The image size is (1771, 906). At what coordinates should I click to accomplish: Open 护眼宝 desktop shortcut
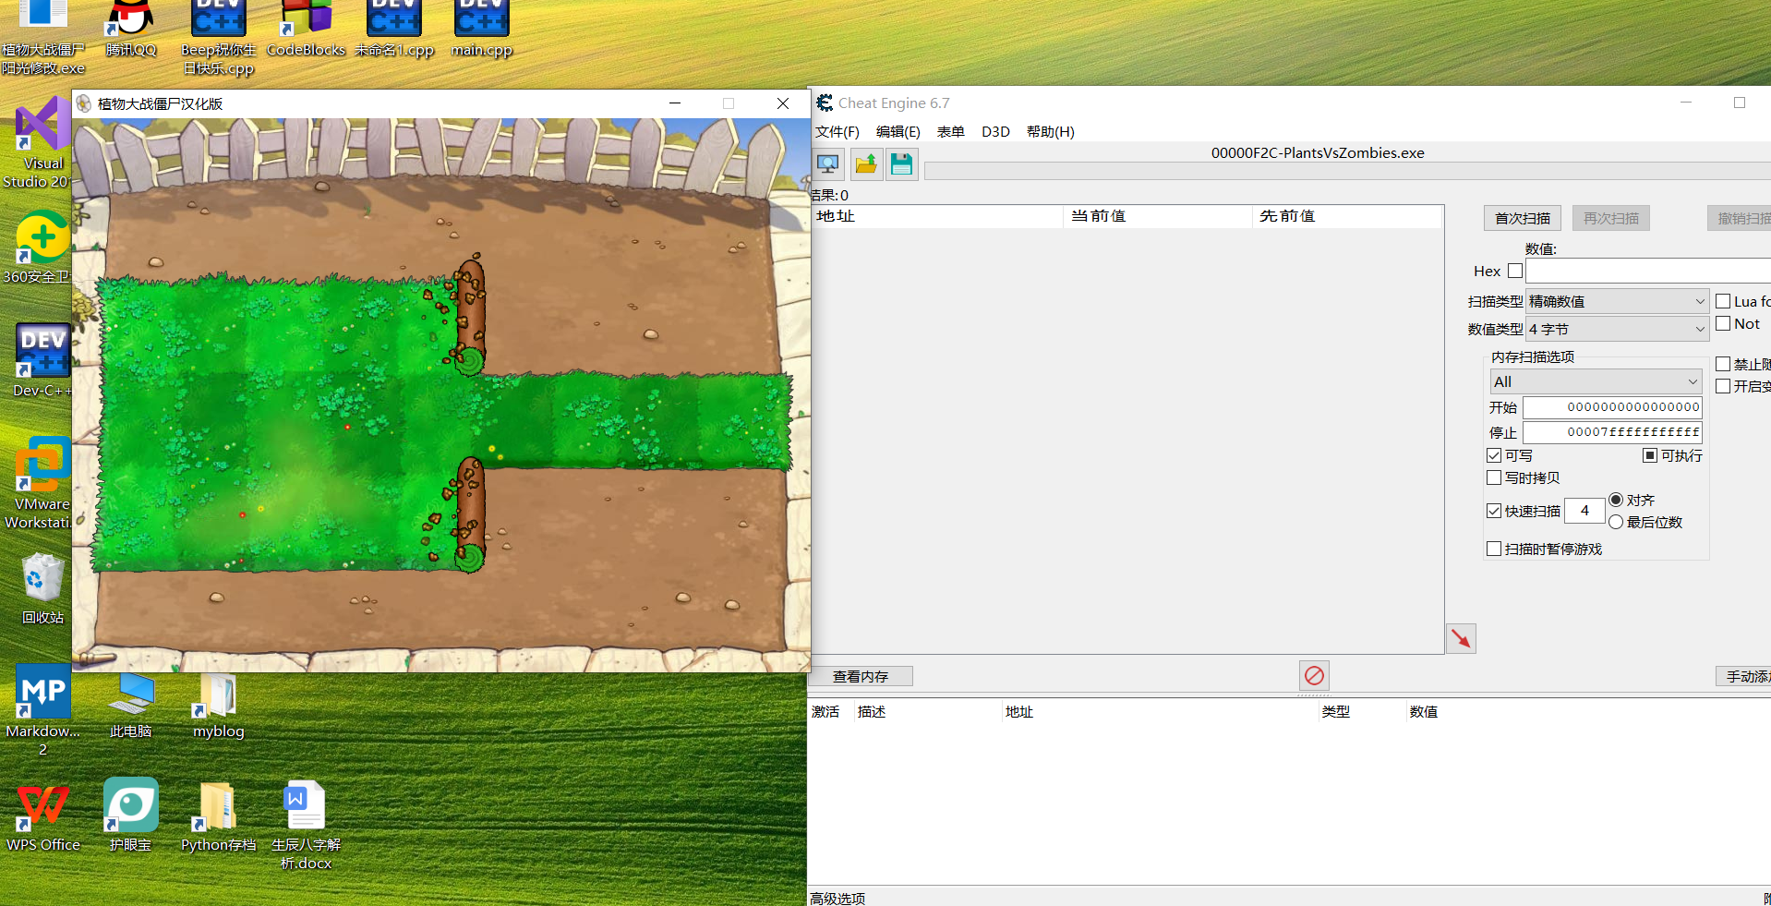[131, 815]
